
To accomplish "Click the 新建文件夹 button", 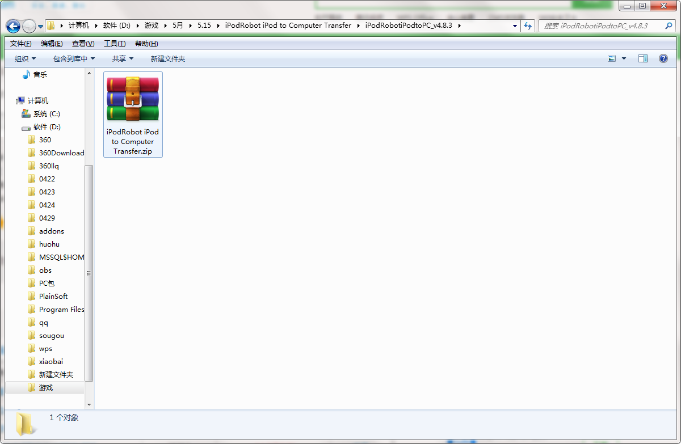I will (167, 58).
